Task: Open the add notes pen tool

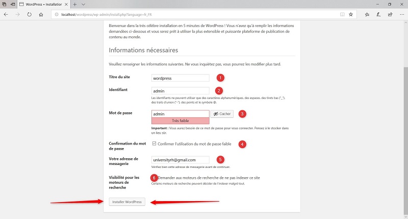Action: pos(378,15)
